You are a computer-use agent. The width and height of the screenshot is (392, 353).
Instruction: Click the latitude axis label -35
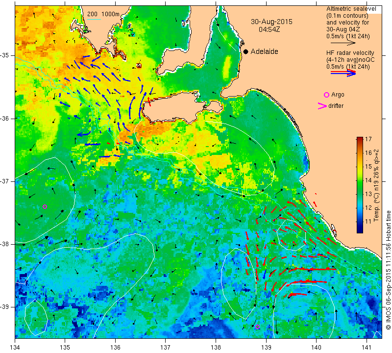pyautogui.click(x=5, y=55)
